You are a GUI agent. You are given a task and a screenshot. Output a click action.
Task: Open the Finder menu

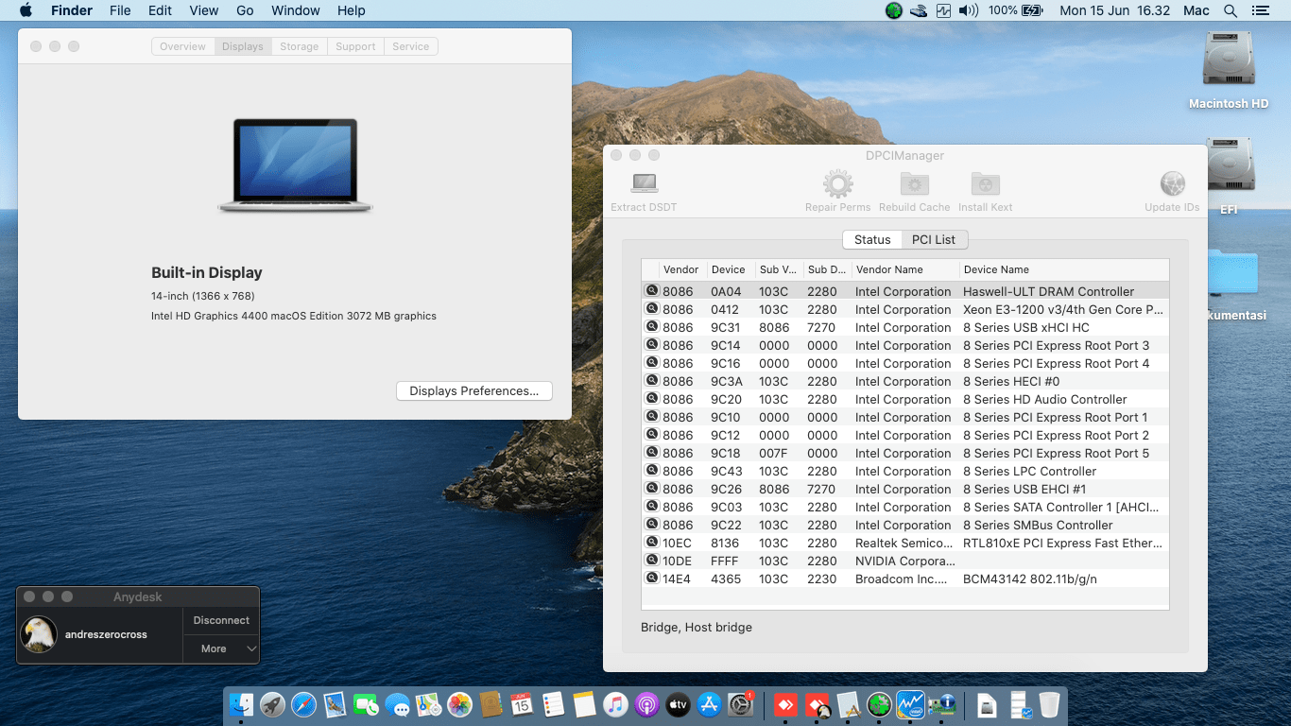pyautogui.click(x=71, y=10)
